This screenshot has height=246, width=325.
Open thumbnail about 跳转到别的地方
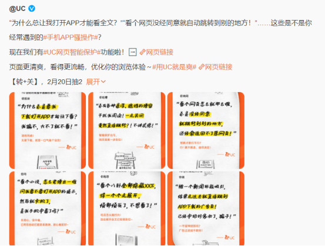[206, 130]
